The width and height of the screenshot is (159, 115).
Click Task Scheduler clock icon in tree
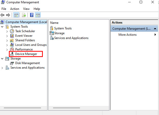click(x=12, y=31)
